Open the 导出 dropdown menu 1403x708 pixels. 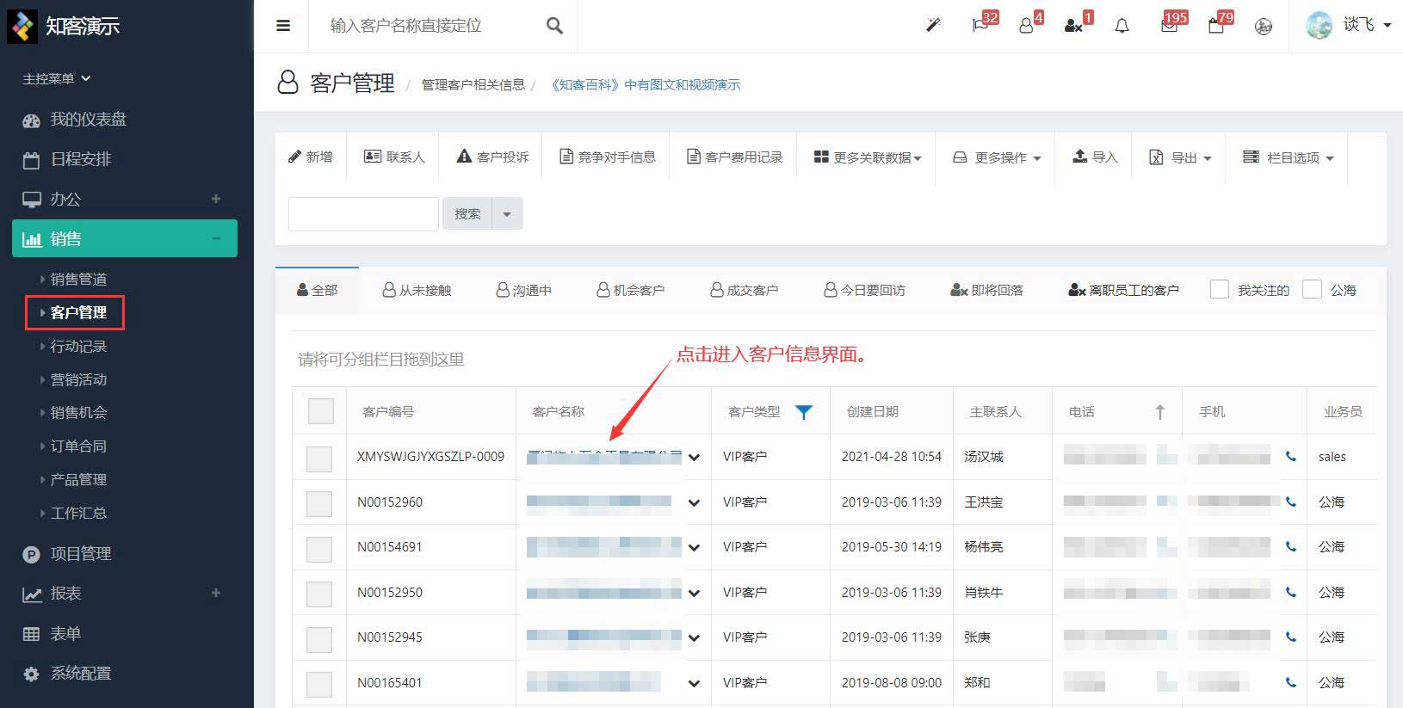click(1181, 157)
